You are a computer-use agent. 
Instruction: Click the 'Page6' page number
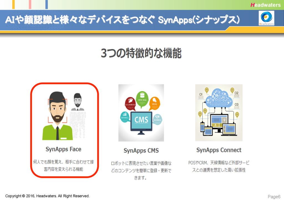(274, 197)
